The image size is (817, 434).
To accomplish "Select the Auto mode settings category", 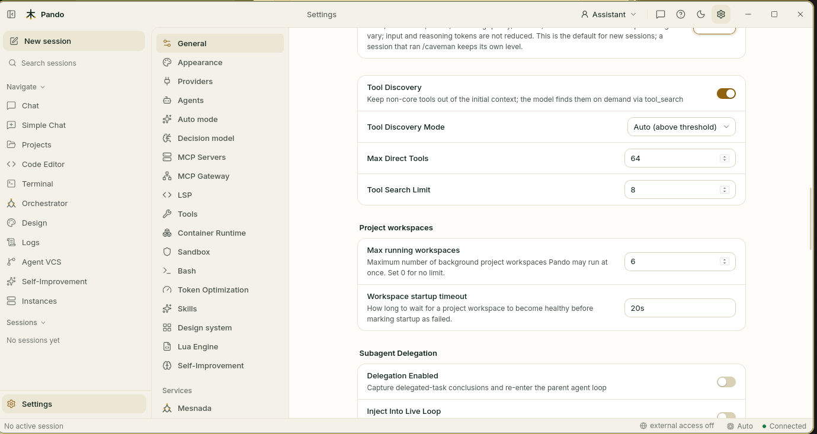I will (220, 119).
